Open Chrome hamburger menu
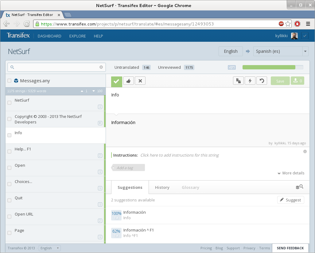 coord(308,24)
